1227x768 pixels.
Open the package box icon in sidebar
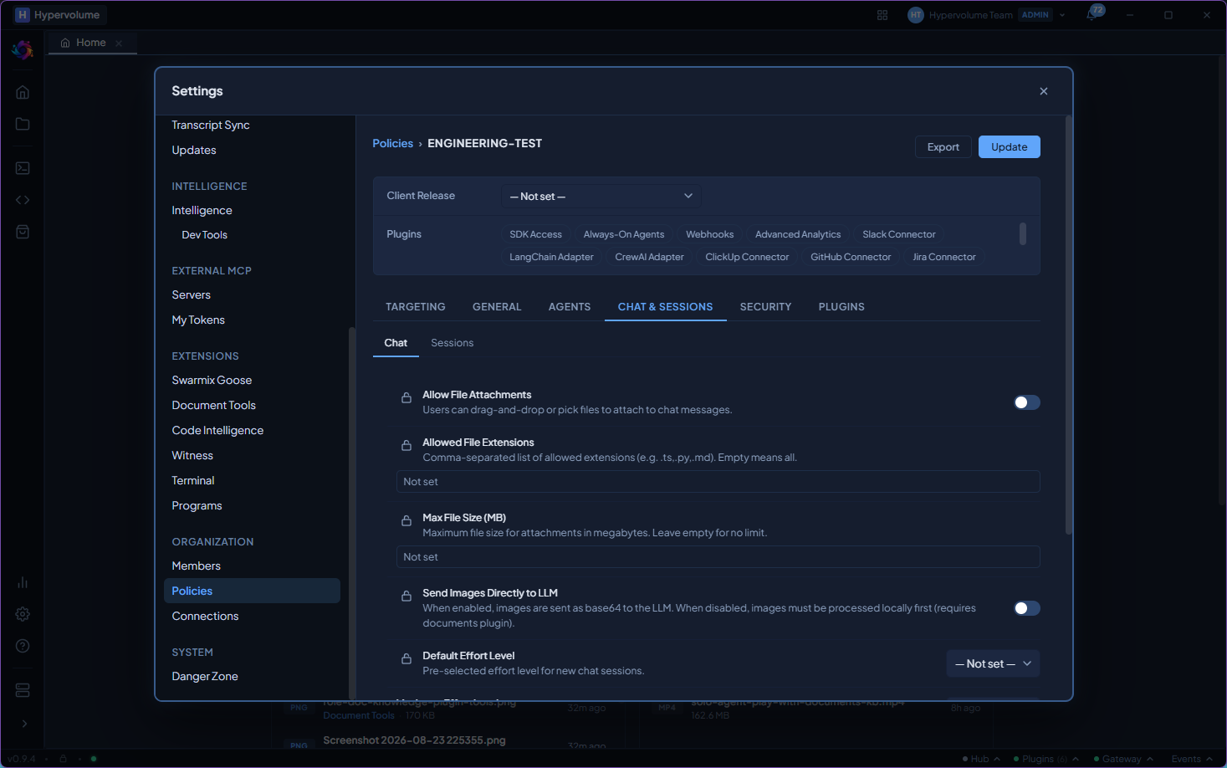click(23, 232)
